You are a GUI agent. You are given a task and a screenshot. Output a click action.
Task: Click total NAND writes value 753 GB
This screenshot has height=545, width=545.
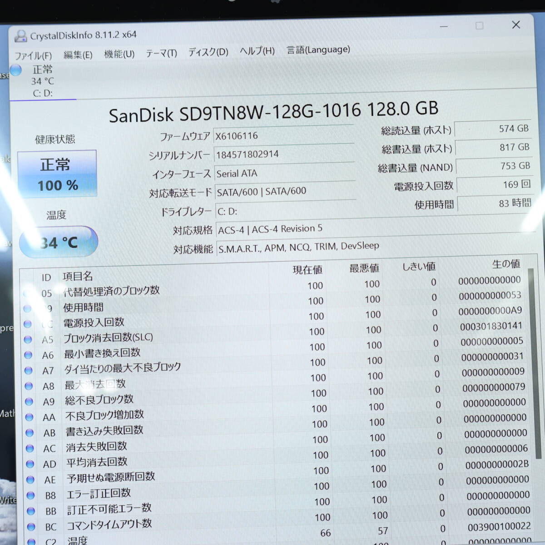click(494, 166)
